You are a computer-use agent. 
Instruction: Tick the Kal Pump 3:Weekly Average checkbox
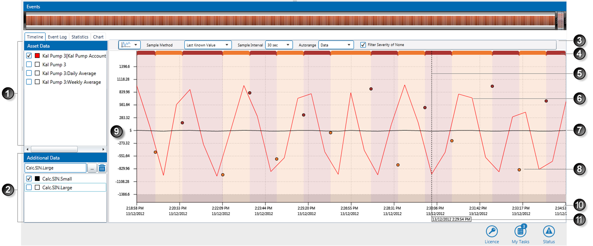point(29,82)
